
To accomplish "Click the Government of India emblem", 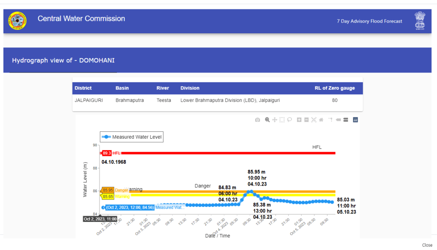I will [420, 20].
